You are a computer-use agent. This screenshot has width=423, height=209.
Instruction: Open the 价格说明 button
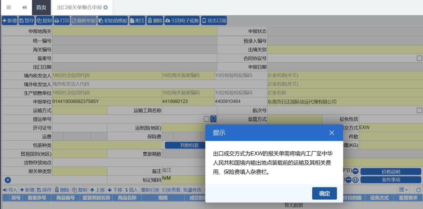tap(390, 171)
